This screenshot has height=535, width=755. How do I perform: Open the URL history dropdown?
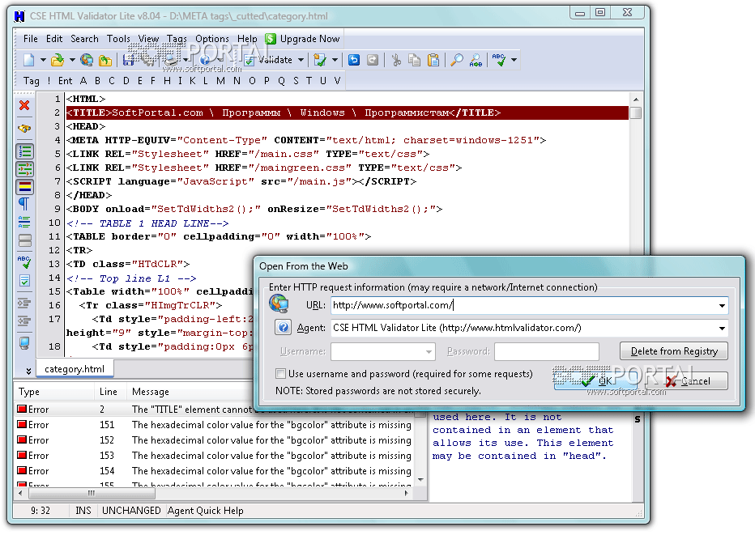(x=722, y=305)
